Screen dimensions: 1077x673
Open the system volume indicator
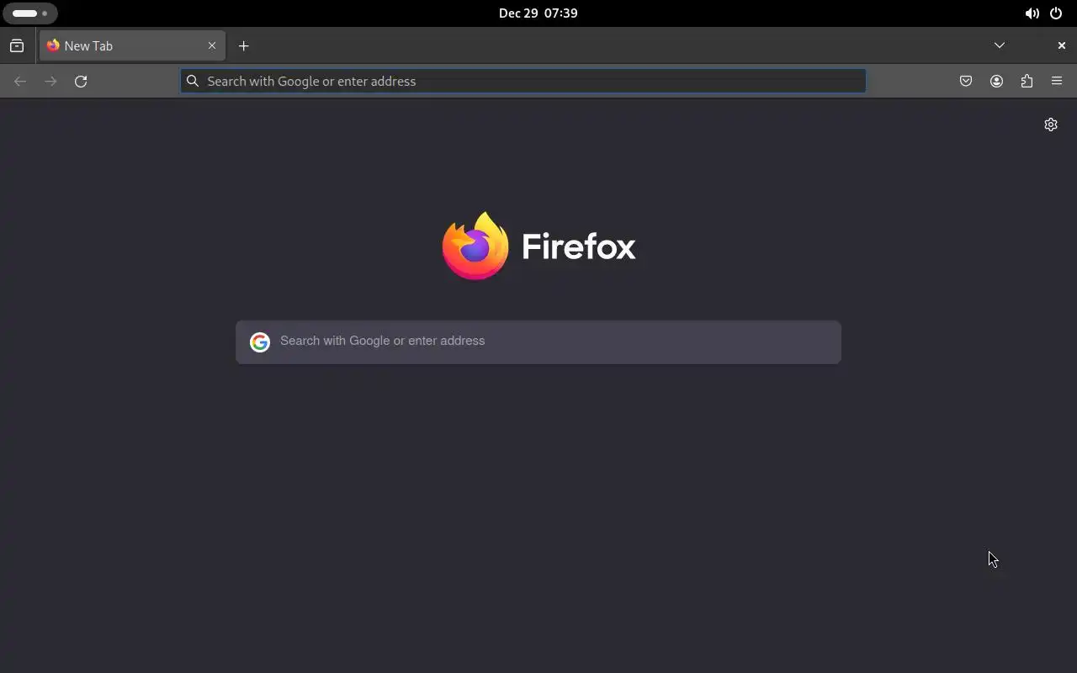click(x=1032, y=13)
